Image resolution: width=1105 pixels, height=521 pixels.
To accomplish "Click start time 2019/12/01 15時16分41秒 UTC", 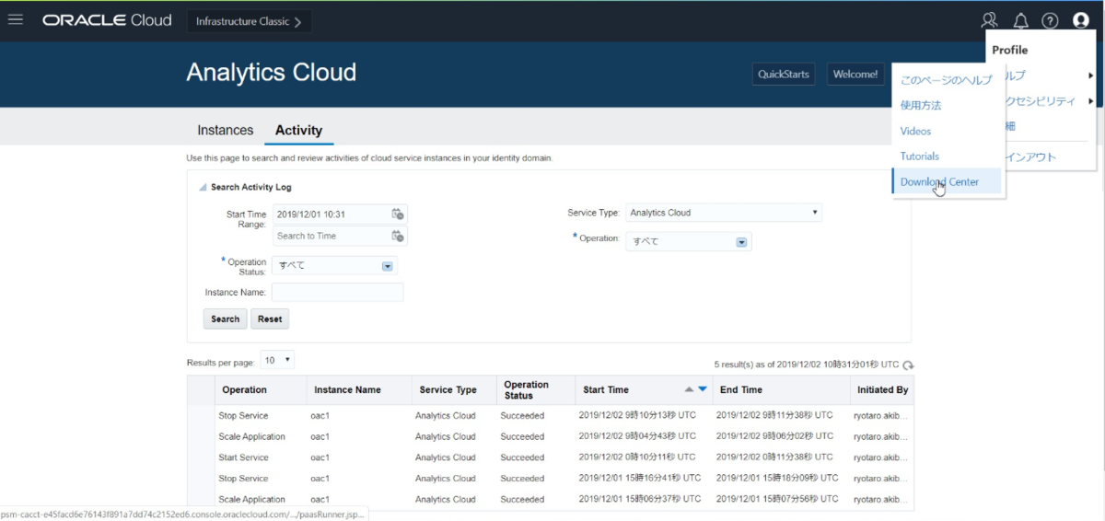I will (640, 478).
